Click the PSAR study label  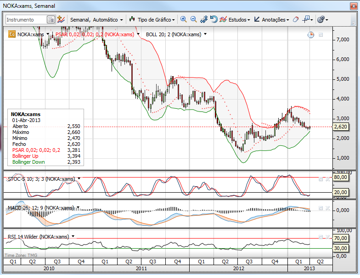(95, 34)
